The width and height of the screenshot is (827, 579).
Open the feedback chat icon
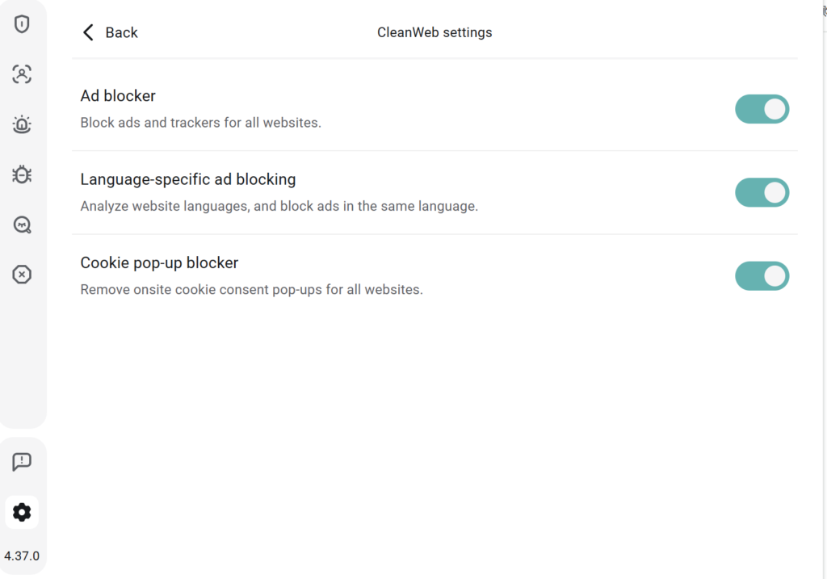click(23, 461)
